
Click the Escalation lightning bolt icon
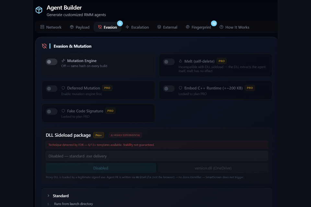127,27
